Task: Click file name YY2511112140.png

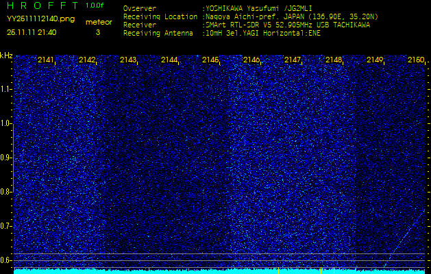Action: coord(40,19)
